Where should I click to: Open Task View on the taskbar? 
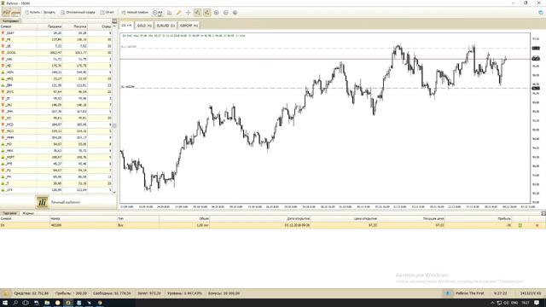pos(26,303)
